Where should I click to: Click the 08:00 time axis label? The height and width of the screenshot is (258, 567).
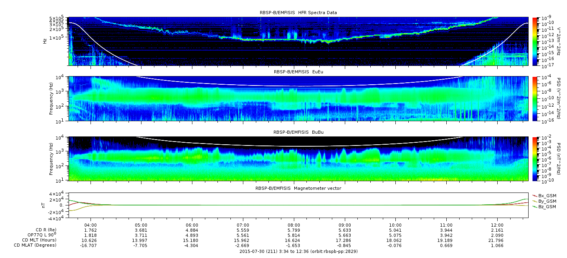pos(293,225)
